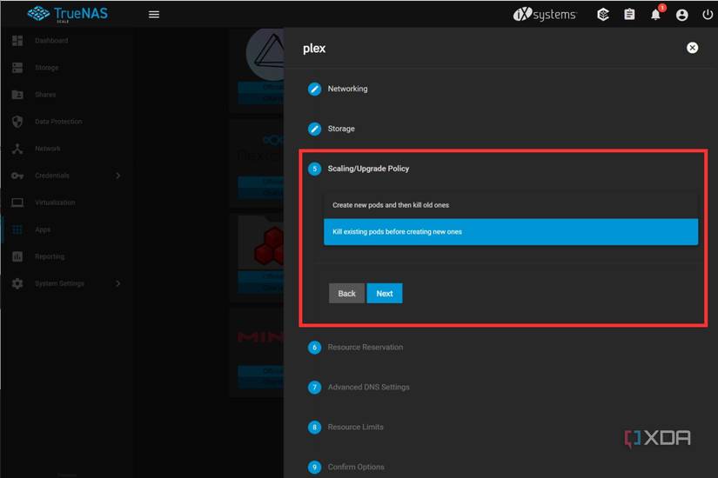718x478 pixels.
Task: Click the TrueNAS logo
Action: [x=68, y=14]
